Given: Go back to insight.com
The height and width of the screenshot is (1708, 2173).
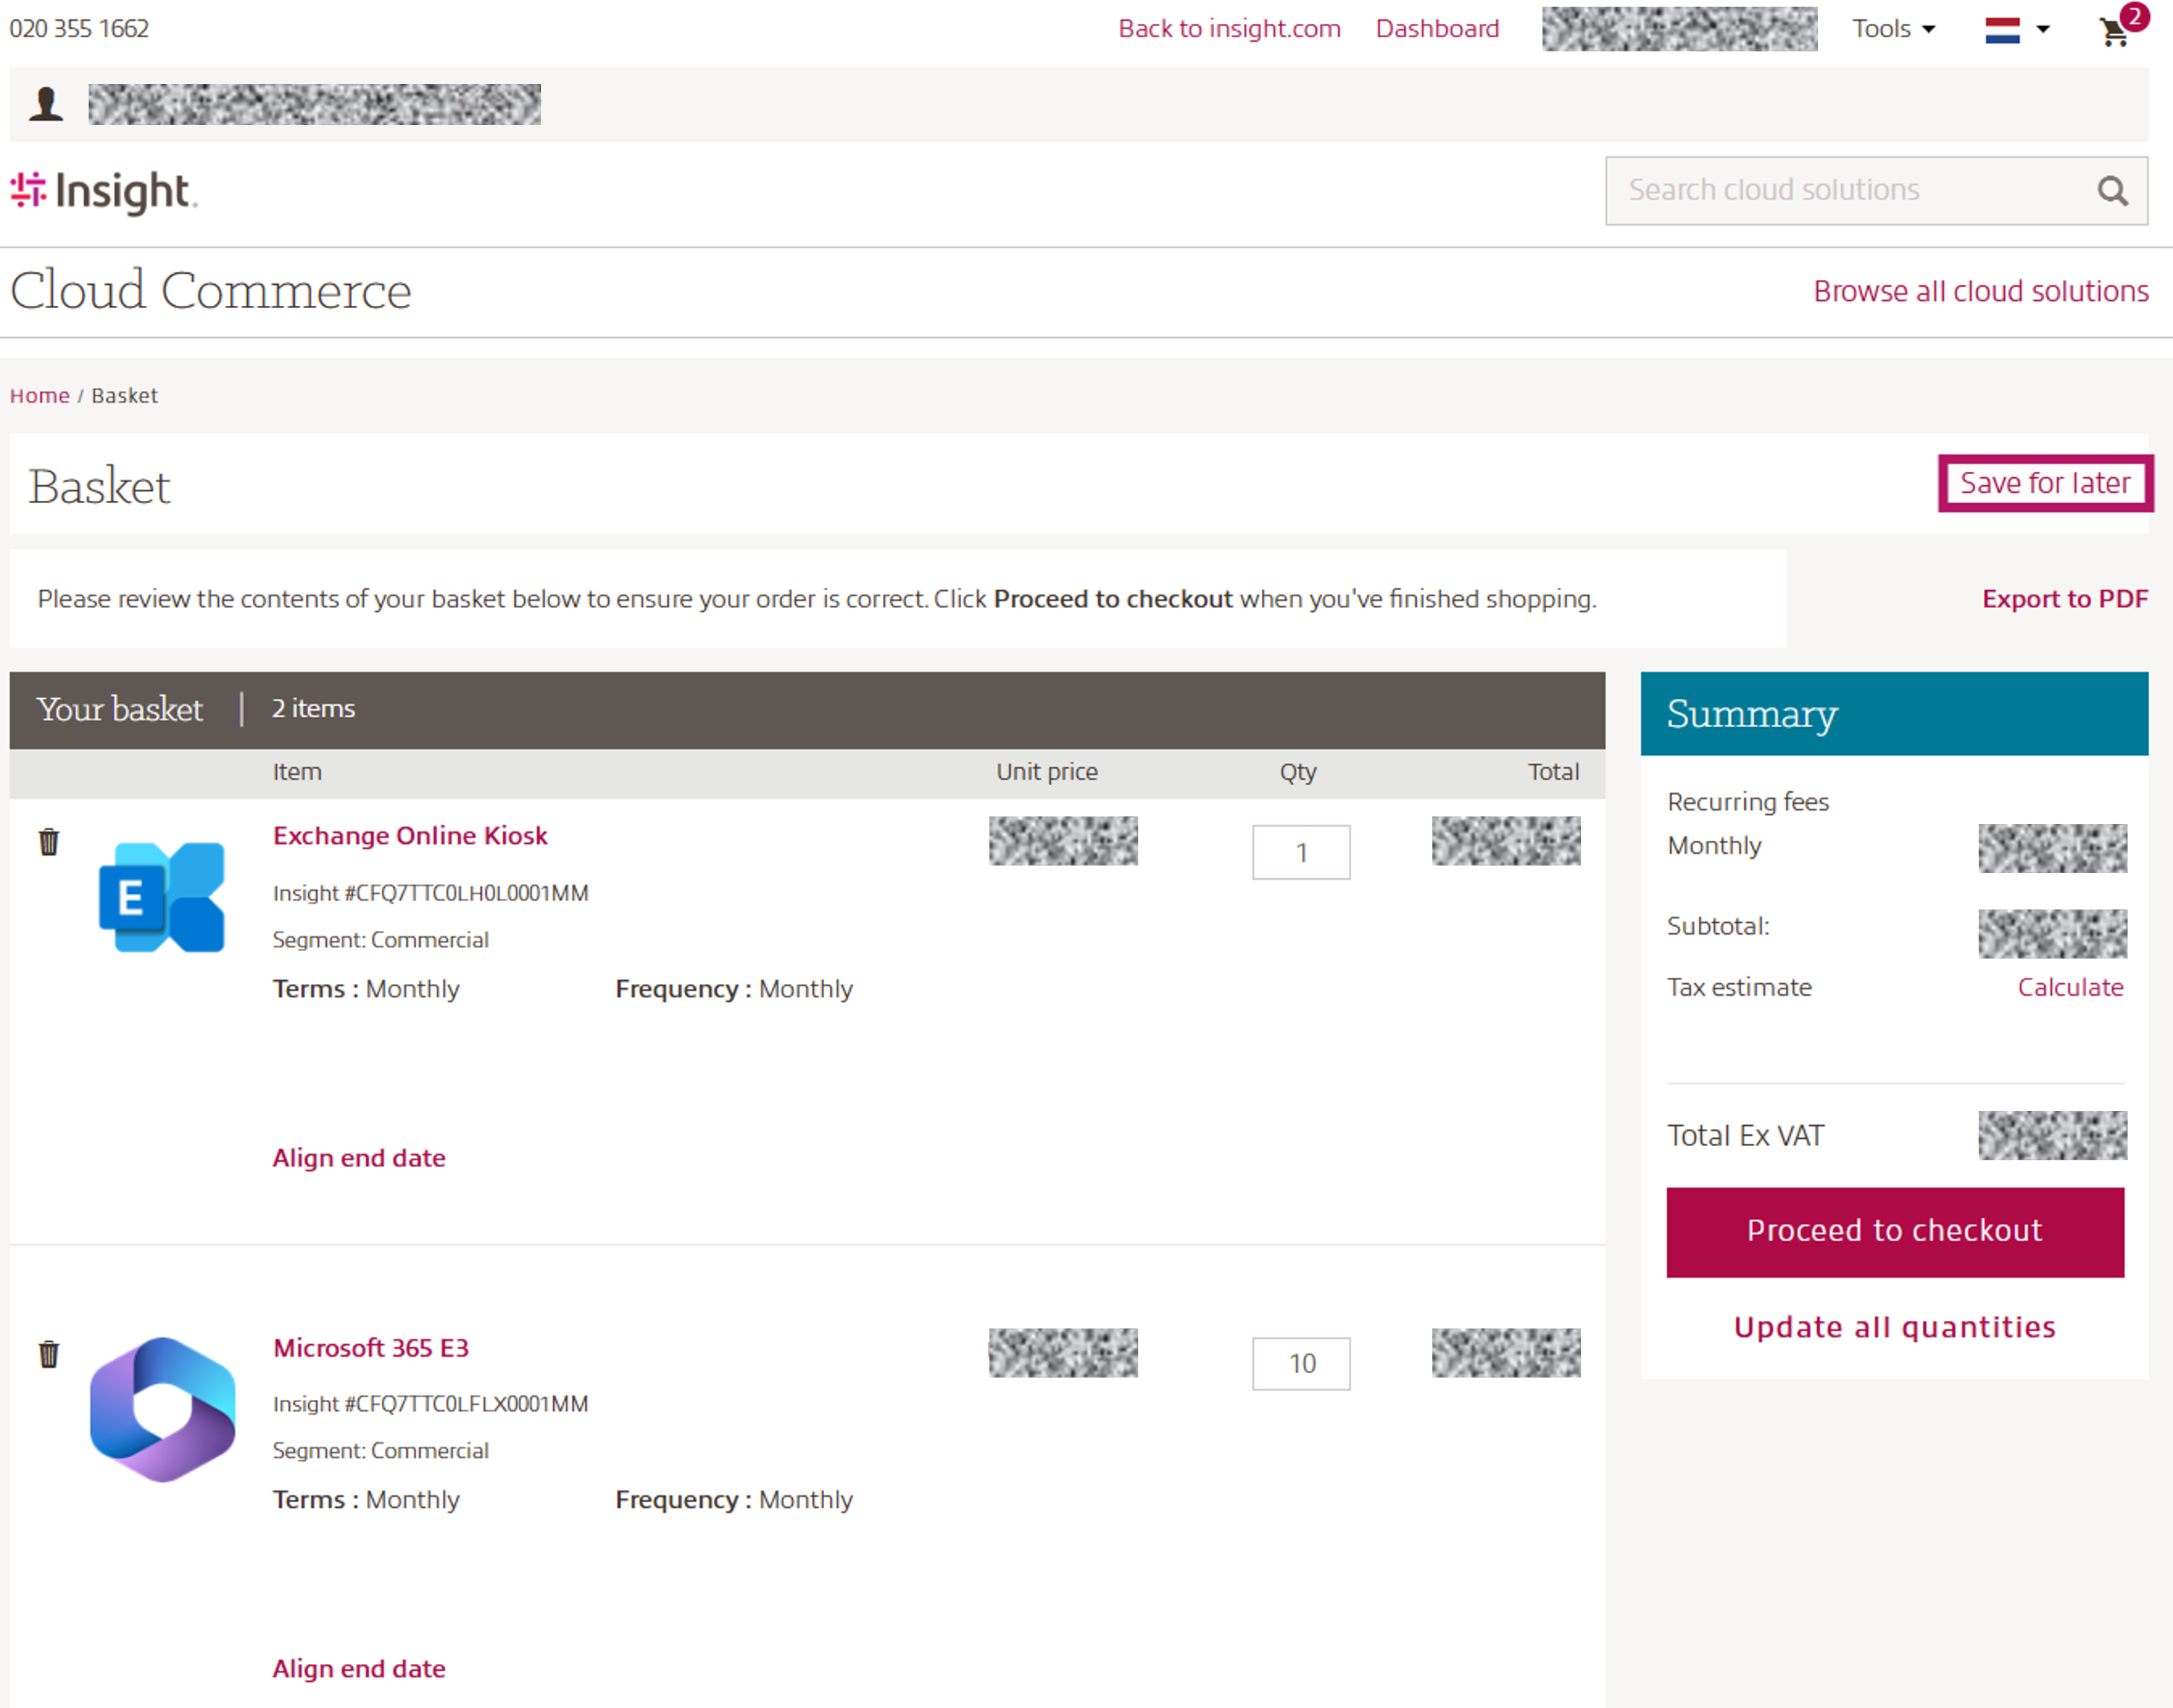Looking at the screenshot, I should click(1229, 29).
